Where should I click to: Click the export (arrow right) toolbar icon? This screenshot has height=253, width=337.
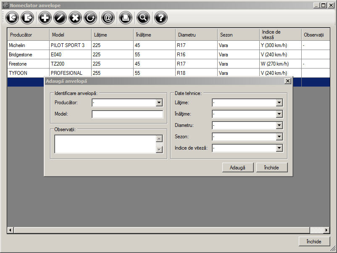27,18
